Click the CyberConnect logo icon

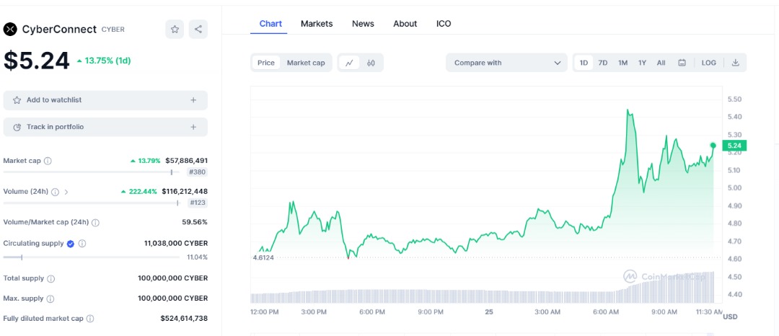click(x=10, y=30)
